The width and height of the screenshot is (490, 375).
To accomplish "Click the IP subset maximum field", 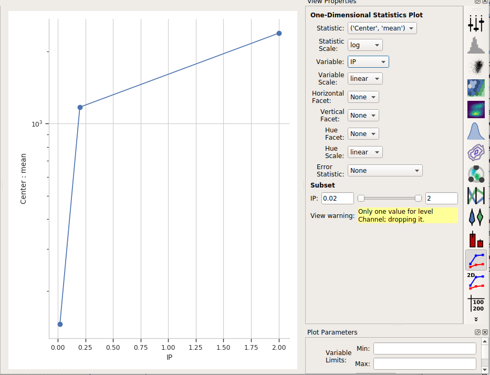I will click(x=442, y=199).
